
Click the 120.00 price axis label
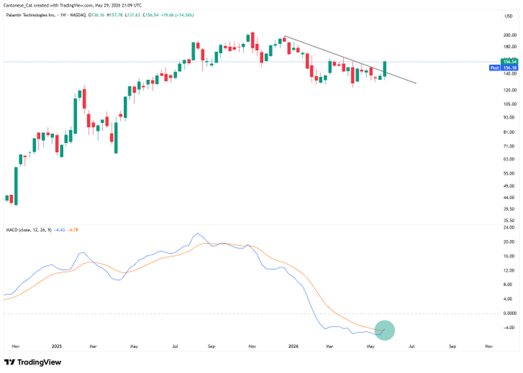point(510,91)
